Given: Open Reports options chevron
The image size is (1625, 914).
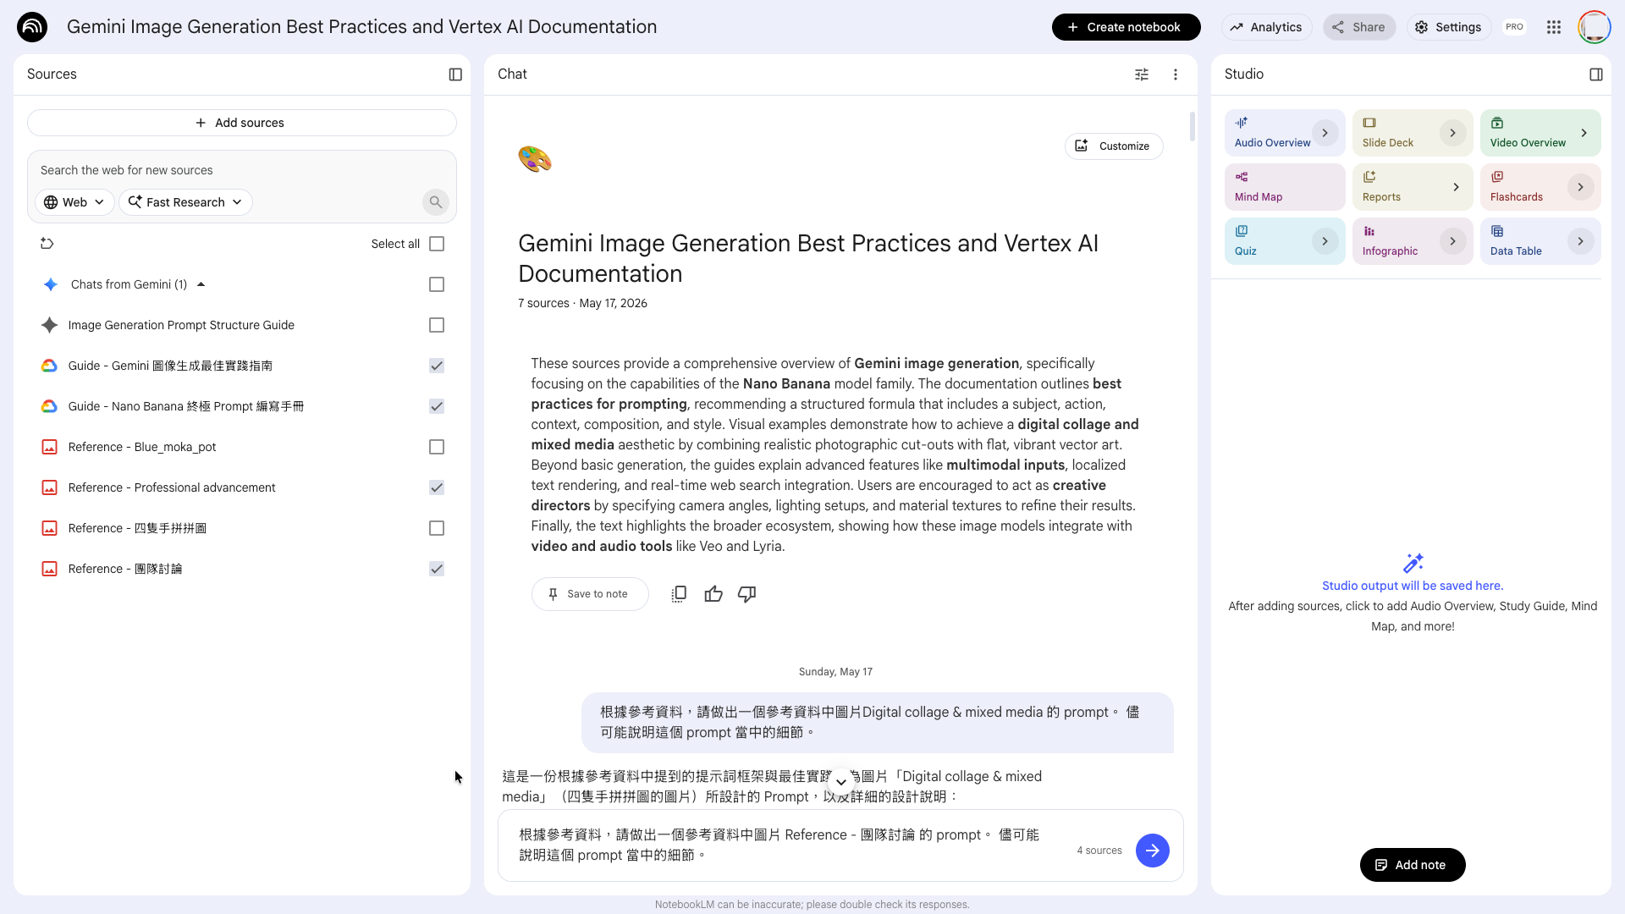Looking at the screenshot, I should 1457,187.
